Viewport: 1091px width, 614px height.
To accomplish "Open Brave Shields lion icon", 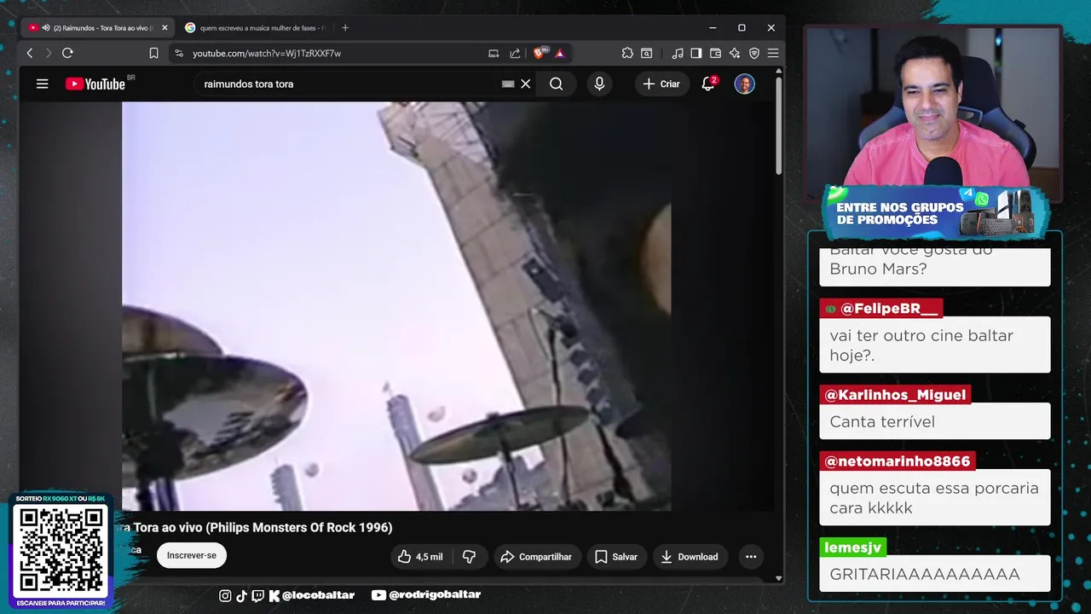I will pos(539,53).
